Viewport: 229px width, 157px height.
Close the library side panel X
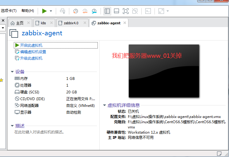pos(3,21)
